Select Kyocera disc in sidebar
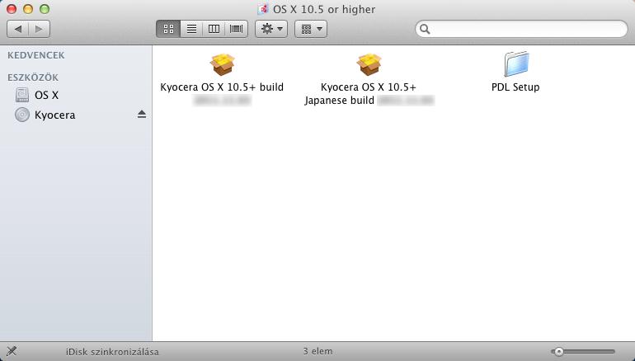Image resolution: width=635 pixels, height=361 pixels. click(x=76, y=115)
